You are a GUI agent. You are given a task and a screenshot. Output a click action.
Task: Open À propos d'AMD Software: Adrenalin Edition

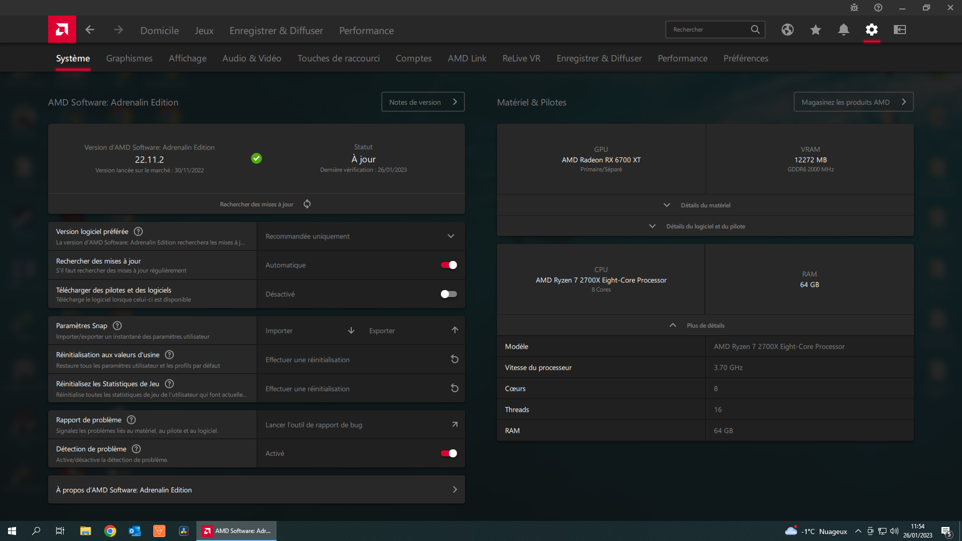[x=257, y=489]
